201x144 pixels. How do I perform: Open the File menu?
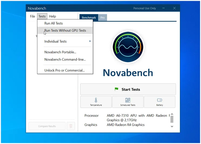[x=32, y=16]
